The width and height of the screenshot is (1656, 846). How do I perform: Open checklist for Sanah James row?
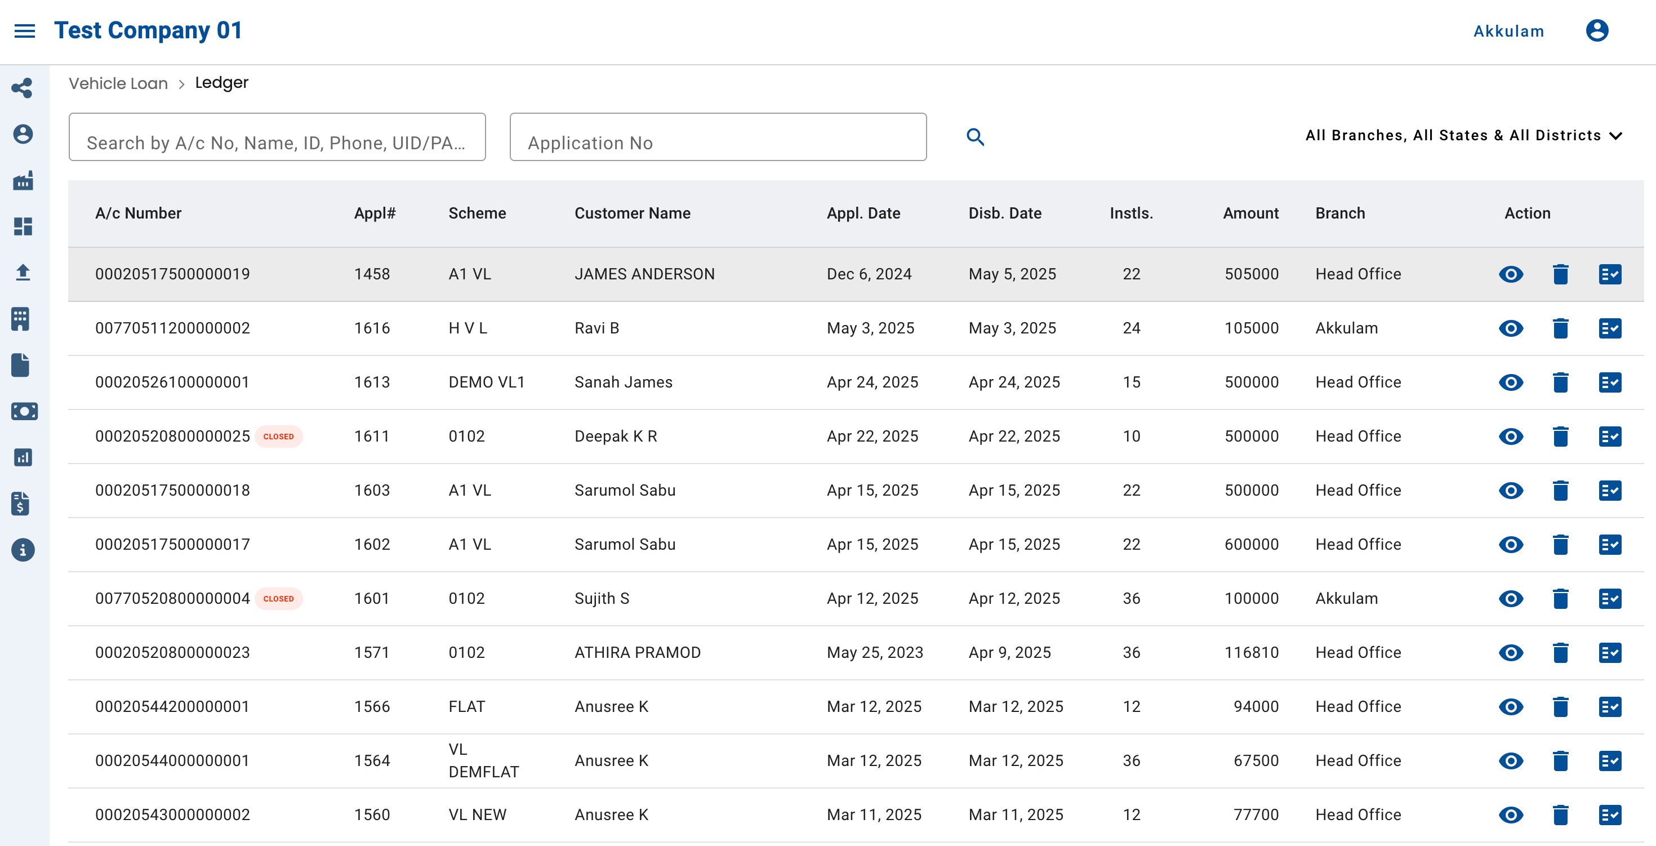click(1610, 382)
